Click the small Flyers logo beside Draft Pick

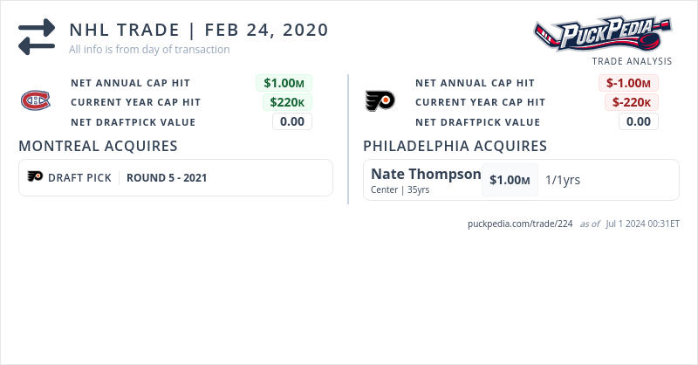tap(35, 177)
